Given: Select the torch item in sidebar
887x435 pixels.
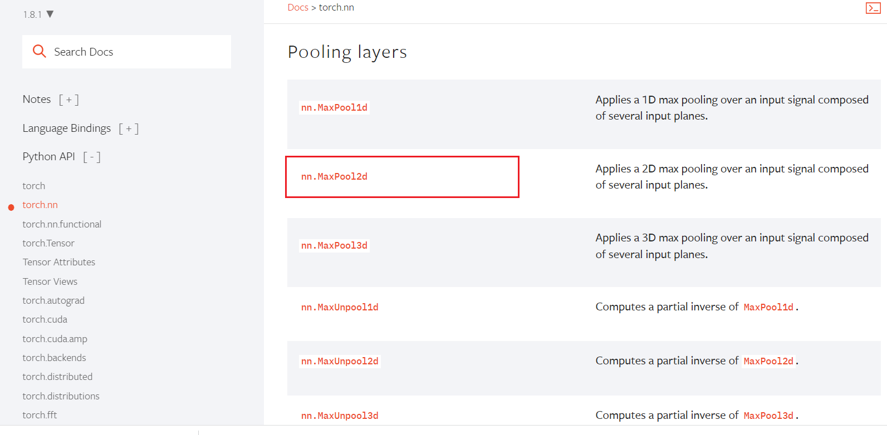Looking at the screenshot, I should pos(34,186).
